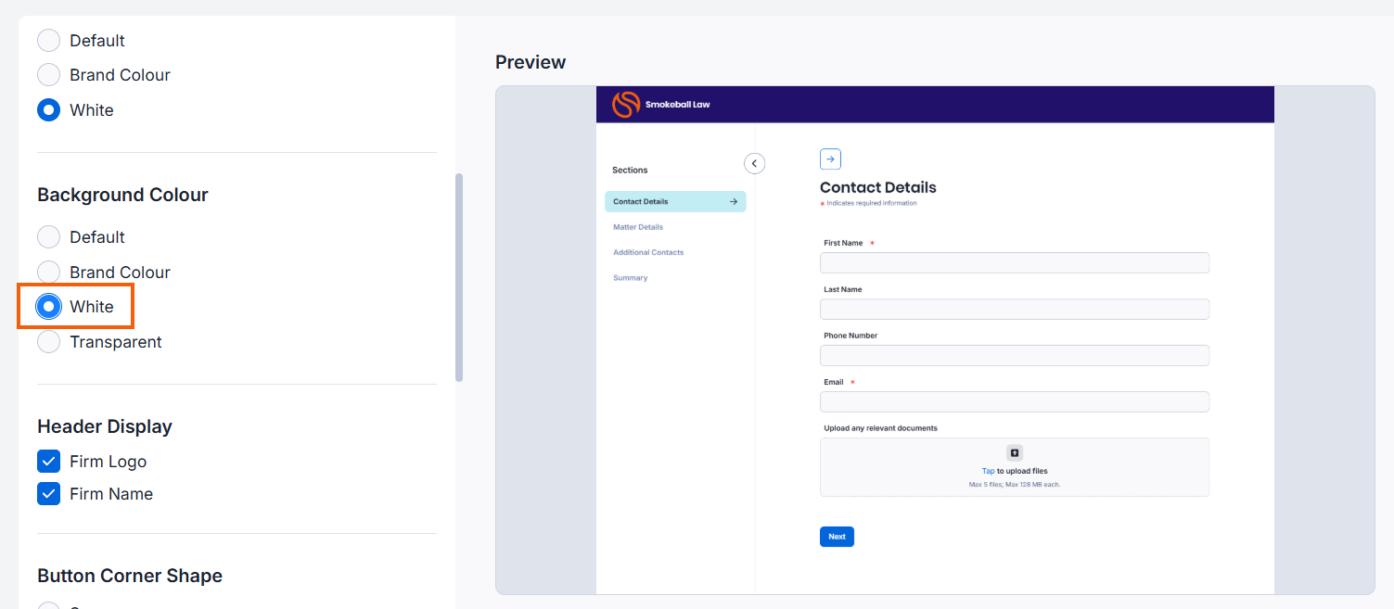Click the blue arrow icon above Contact Details

[x=830, y=159]
